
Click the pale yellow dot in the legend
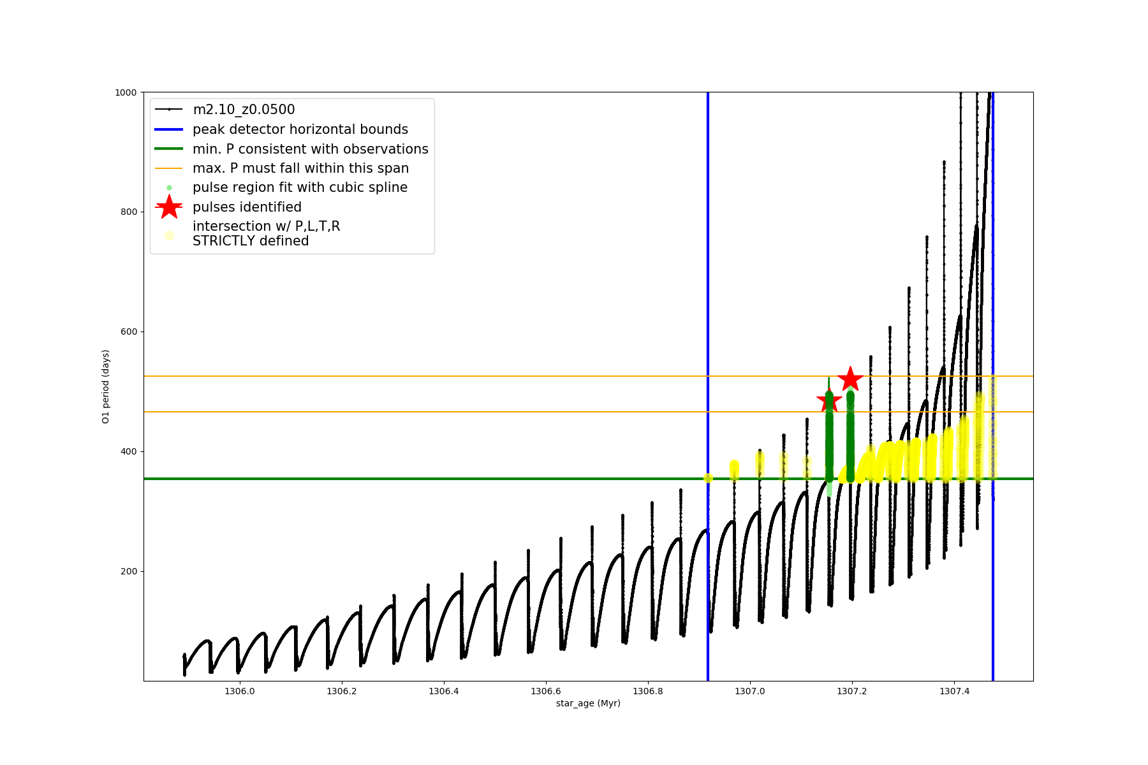click(169, 235)
